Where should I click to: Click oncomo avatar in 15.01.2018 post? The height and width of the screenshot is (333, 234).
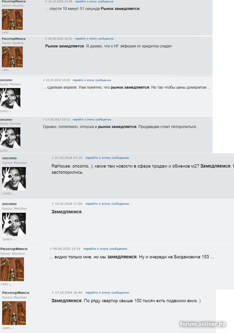[x=14, y=224]
